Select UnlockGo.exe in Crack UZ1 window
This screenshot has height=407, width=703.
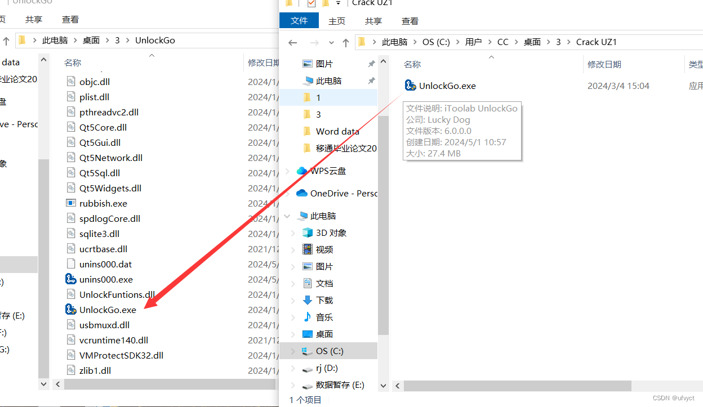tap(447, 86)
